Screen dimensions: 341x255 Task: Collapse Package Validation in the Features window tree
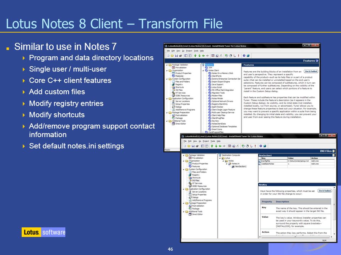[167, 65]
